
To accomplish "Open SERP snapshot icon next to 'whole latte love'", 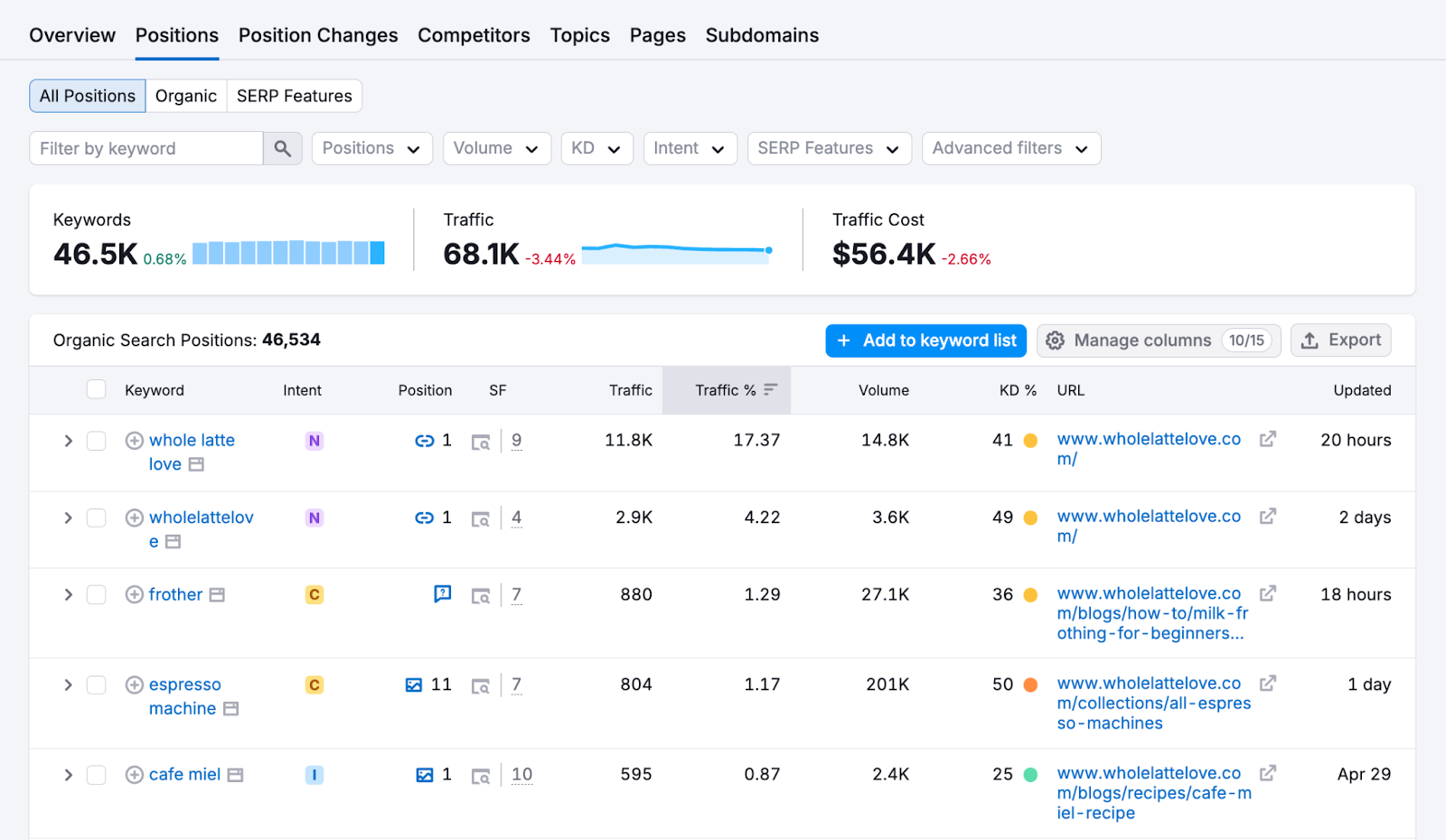I will pyautogui.click(x=197, y=464).
